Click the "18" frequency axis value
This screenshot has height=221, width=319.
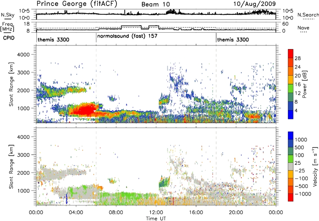click(x=27, y=24)
